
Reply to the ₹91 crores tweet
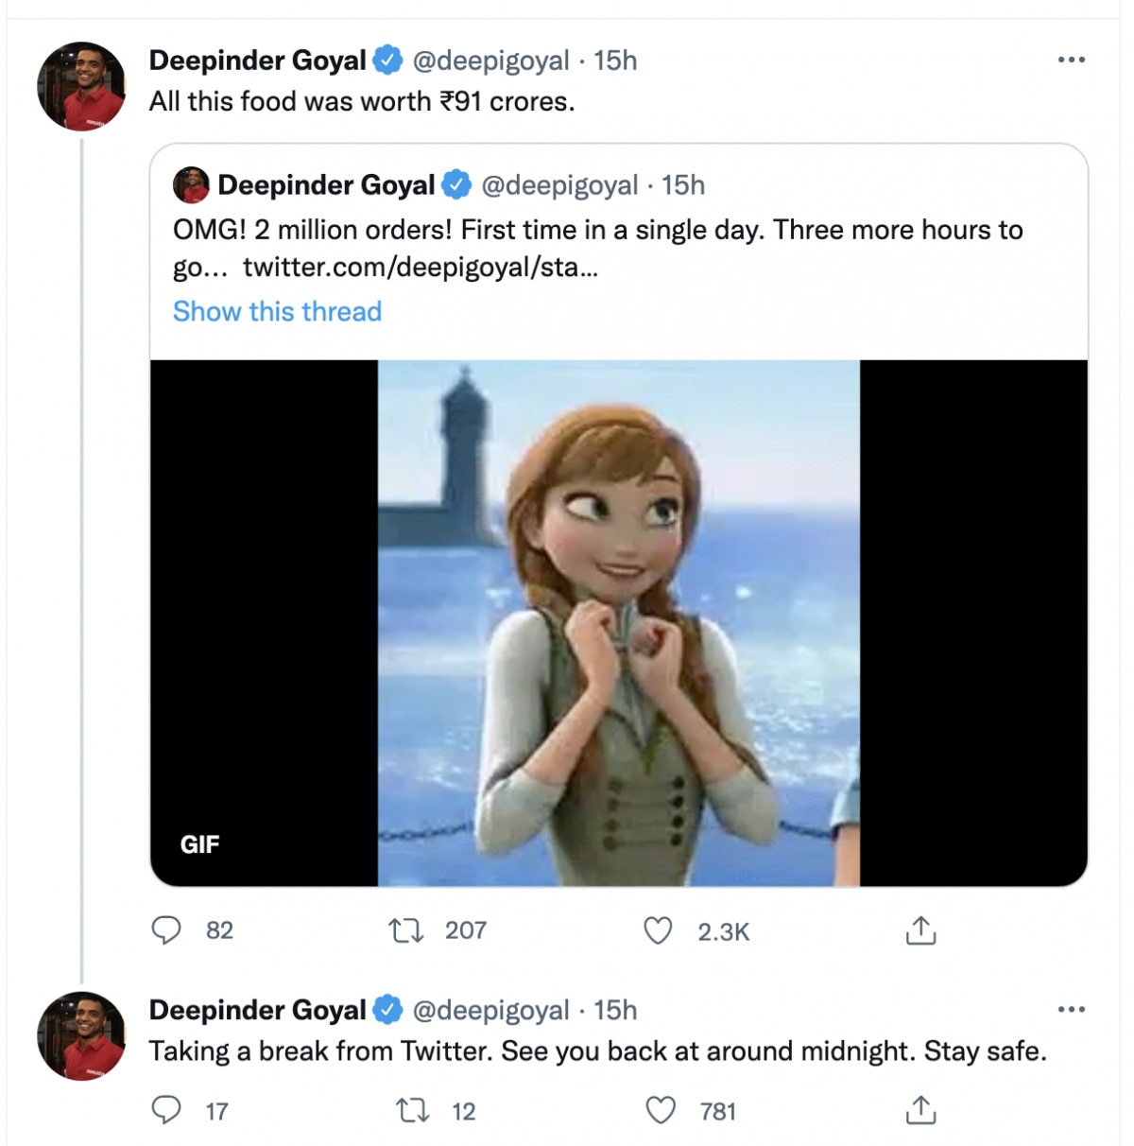coord(167,930)
